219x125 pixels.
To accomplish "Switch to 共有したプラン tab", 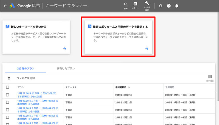I will [66, 69].
